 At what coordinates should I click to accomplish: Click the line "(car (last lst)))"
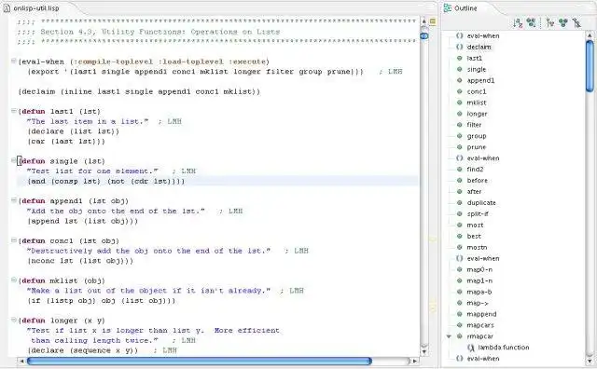click(65, 142)
